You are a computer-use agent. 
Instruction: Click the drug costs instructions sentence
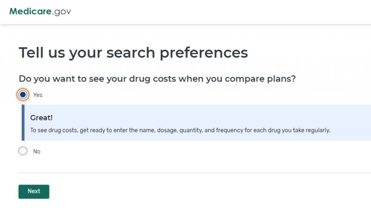(180, 130)
